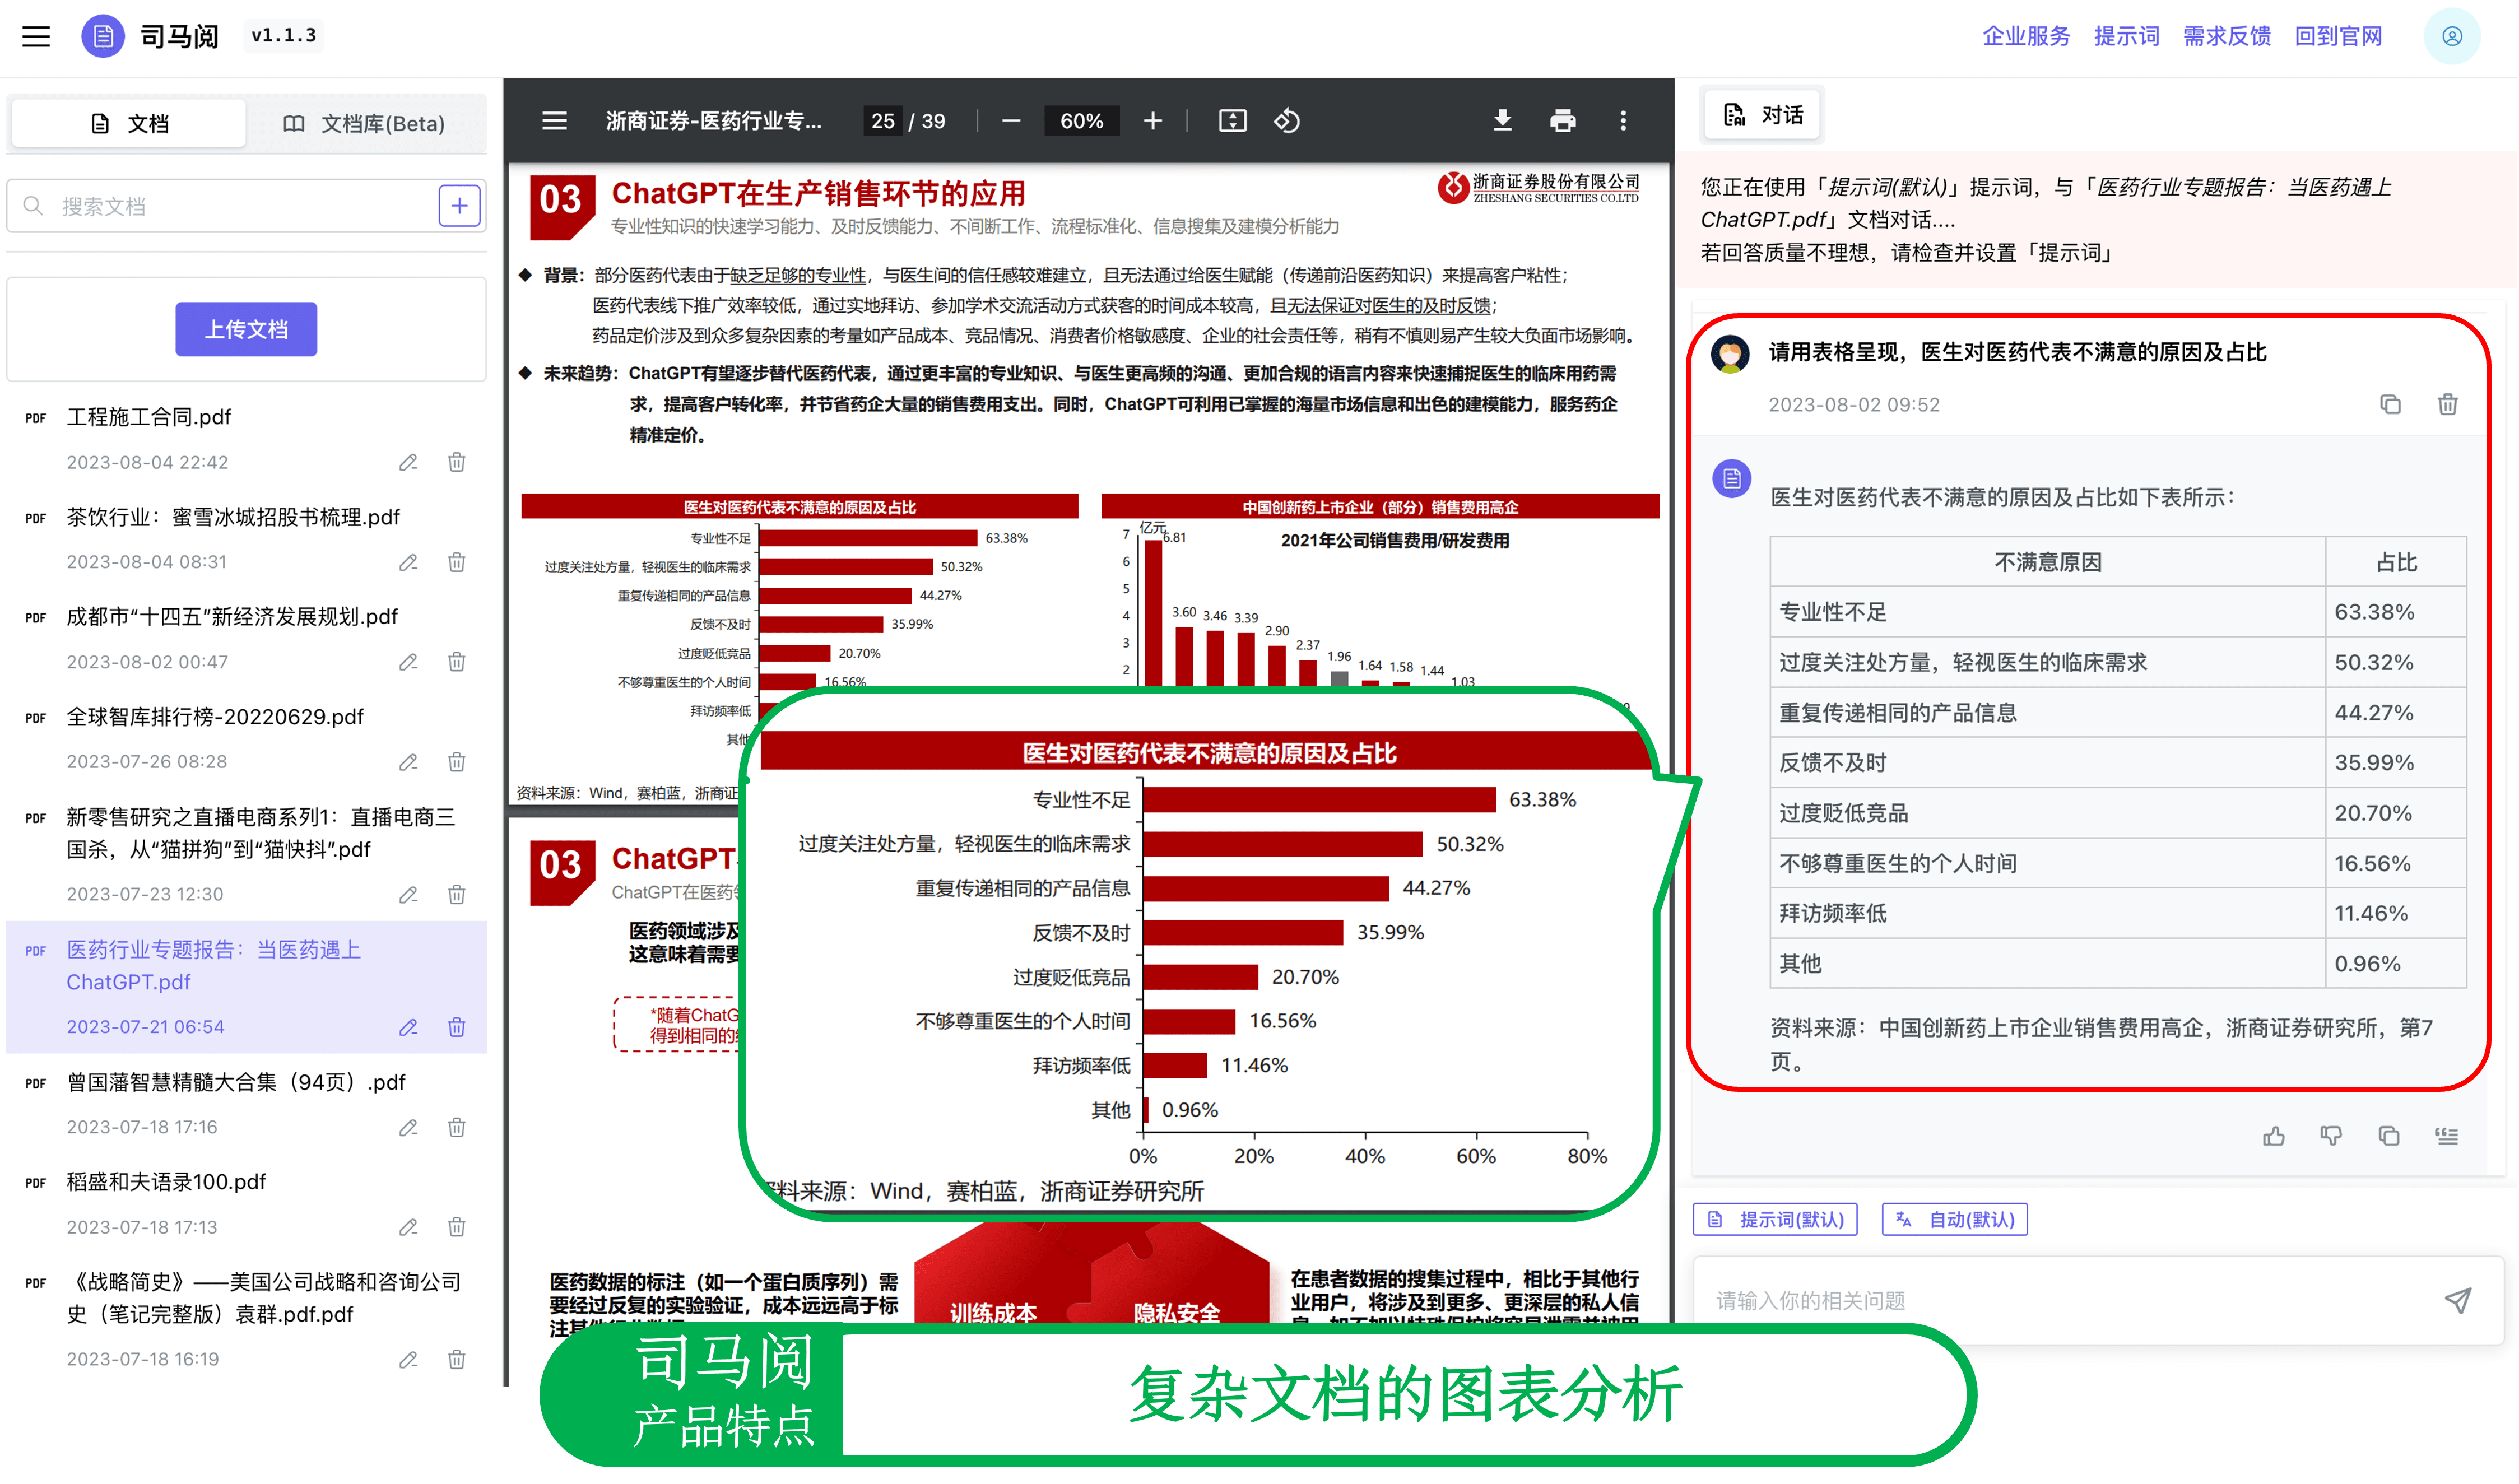This screenshot has width=2519, height=1484.
Task: Open the 提示词(默认) prompt selector
Action: pyautogui.click(x=1775, y=1220)
